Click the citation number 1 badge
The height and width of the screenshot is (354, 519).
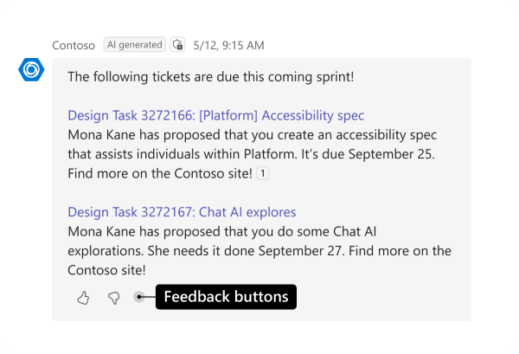264,174
